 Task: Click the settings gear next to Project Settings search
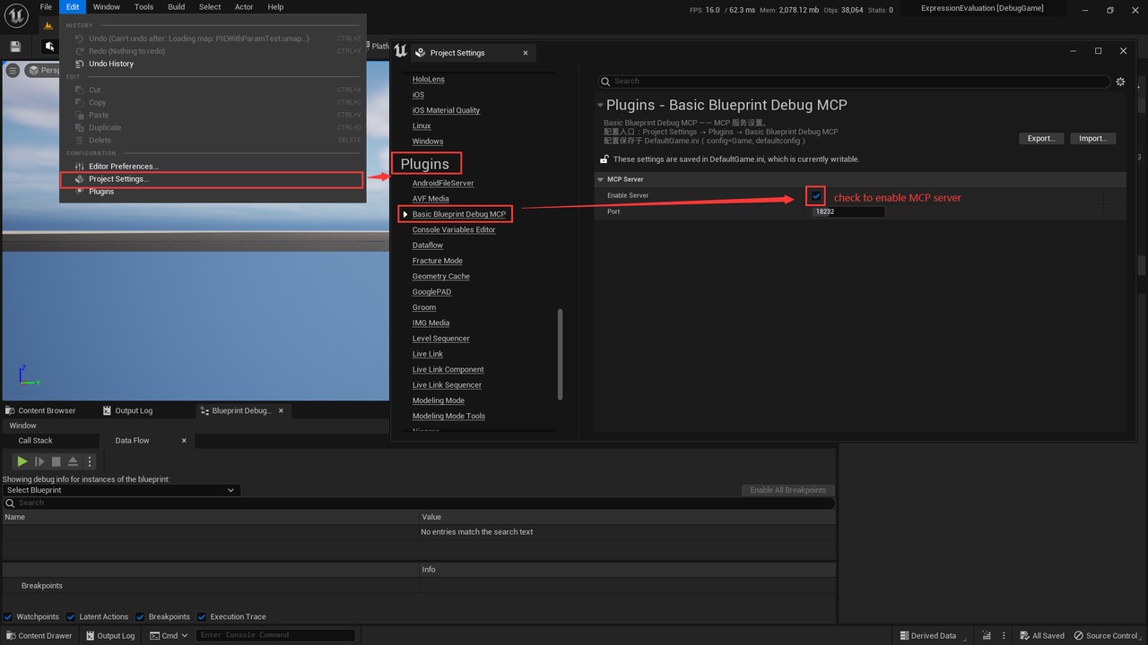coord(1120,82)
